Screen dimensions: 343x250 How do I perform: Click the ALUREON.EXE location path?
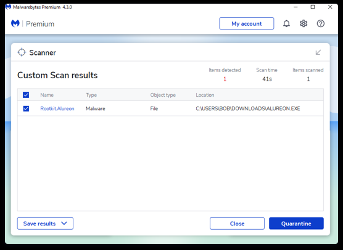click(248, 108)
